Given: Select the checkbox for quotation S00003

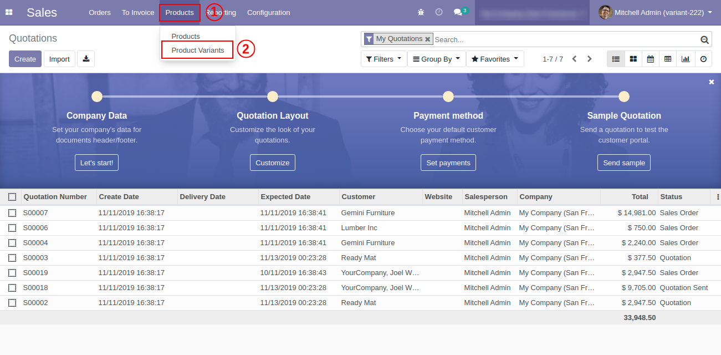Looking at the screenshot, I should (x=12, y=258).
